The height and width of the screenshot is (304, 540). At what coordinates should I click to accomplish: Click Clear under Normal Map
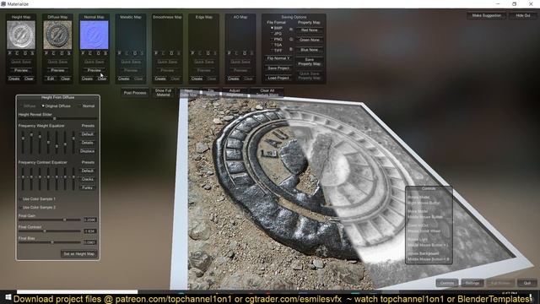tap(102, 79)
